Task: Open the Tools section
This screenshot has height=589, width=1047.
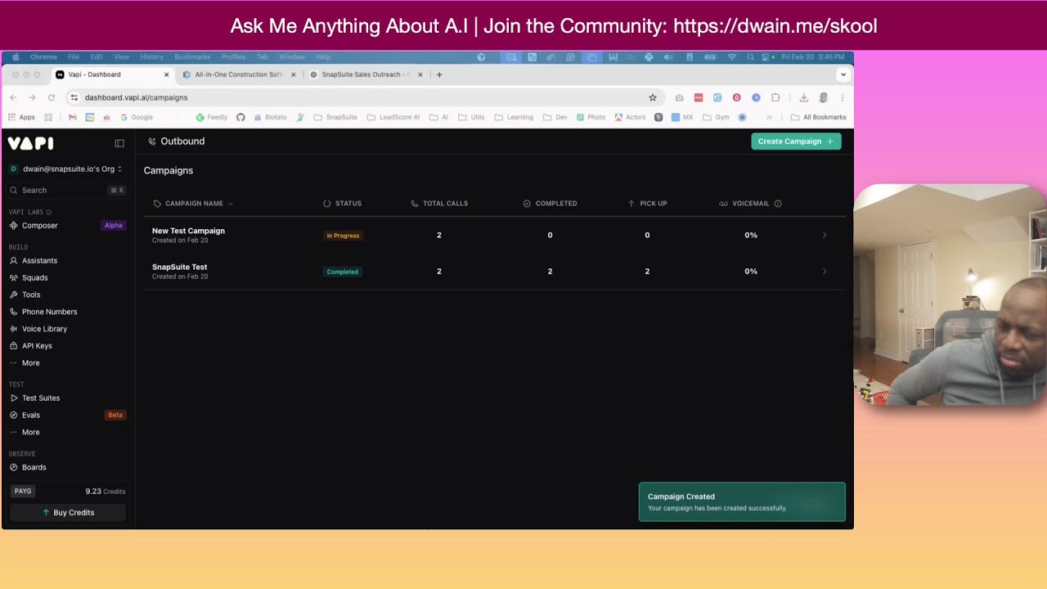Action: (x=67, y=294)
